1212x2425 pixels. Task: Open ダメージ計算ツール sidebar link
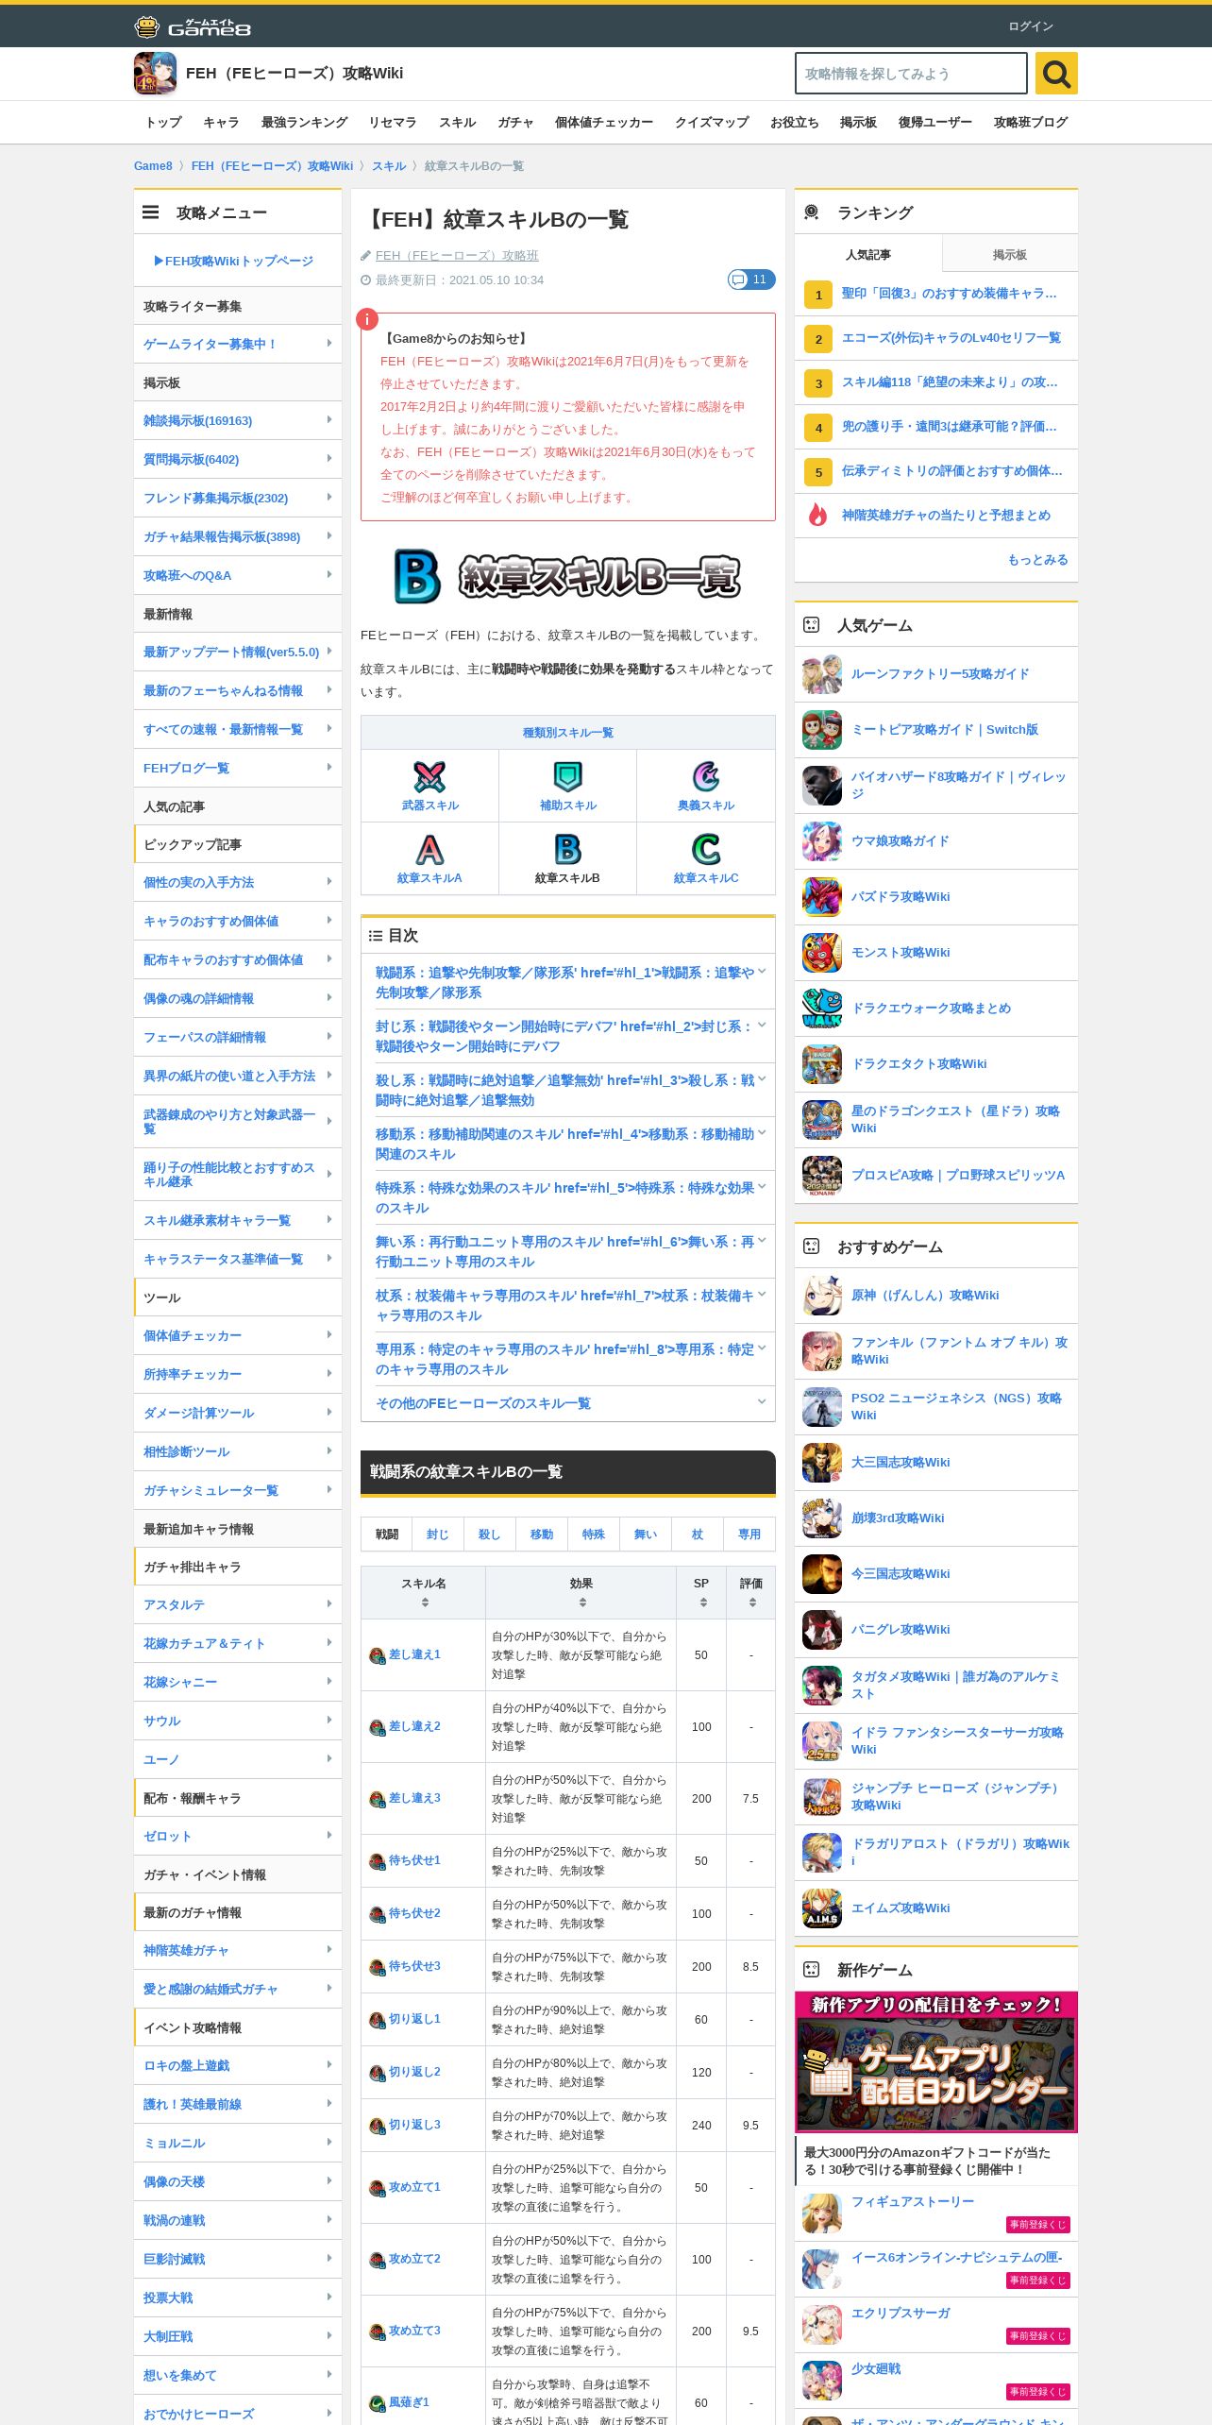click(238, 1413)
